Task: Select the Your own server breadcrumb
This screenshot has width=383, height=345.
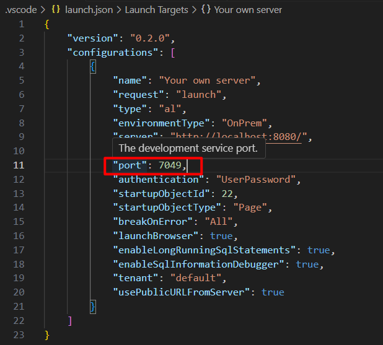Action: [x=248, y=10]
